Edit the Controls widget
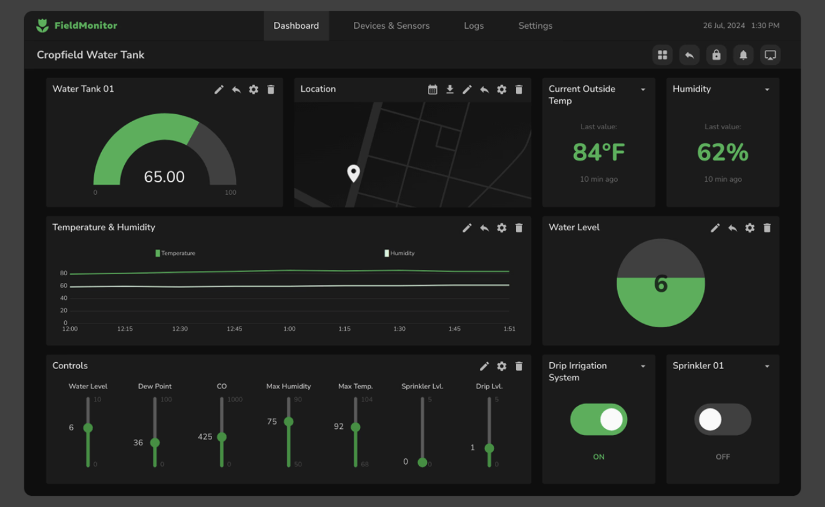 click(x=484, y=367)
